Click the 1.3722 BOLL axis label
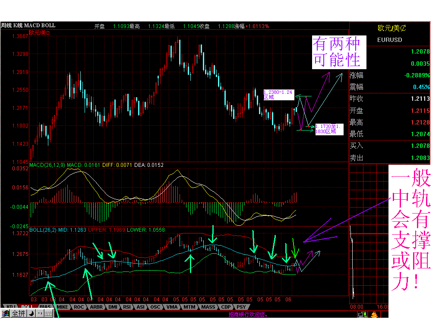 click(x=20, y=233)
